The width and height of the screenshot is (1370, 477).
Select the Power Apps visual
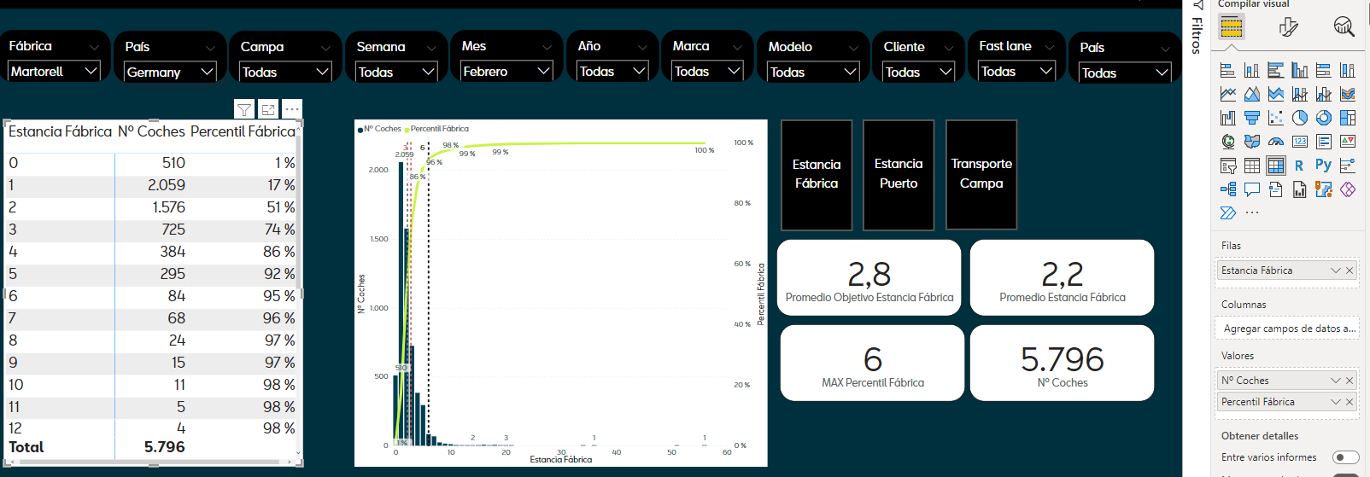pyautogui.click(x=1348, y=189)
